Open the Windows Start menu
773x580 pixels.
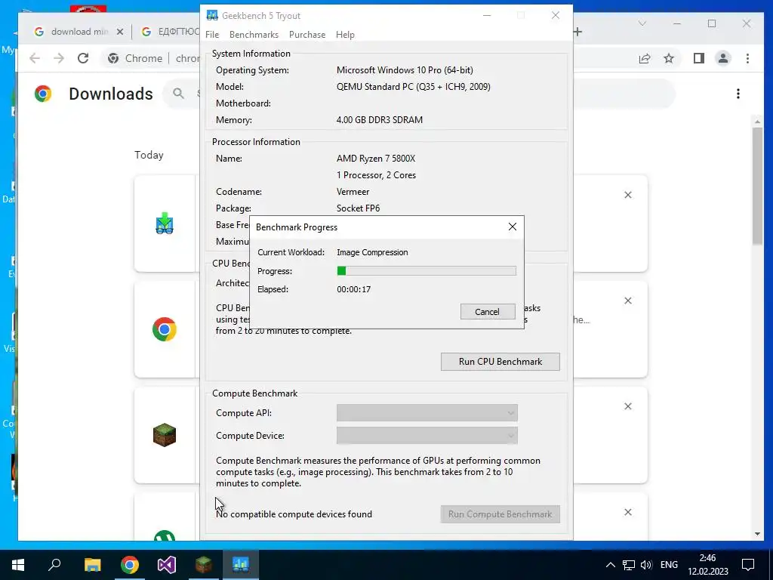click(x=18, y=565)
